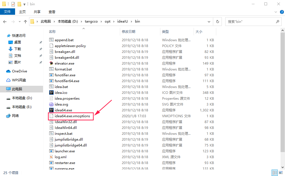Image resolution: width=285 pixels, height=176 pixels.
Task: Select the idea.ico IntelliJ icon
Action: click(51, 92)
